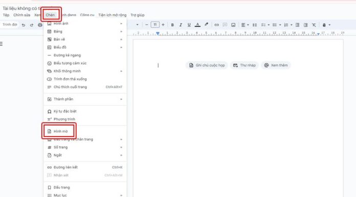Click the clear formatting icon
Viewport: 356px width, 197px height.
314,25
